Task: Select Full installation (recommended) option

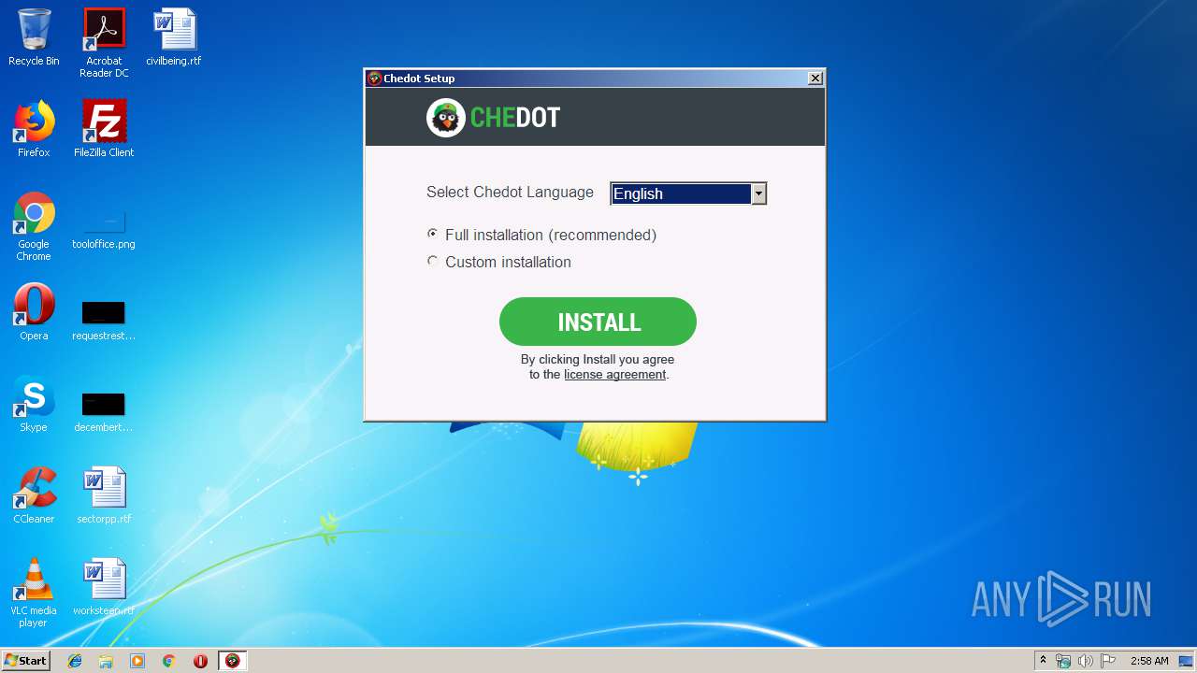Action: tap(541, 235)
